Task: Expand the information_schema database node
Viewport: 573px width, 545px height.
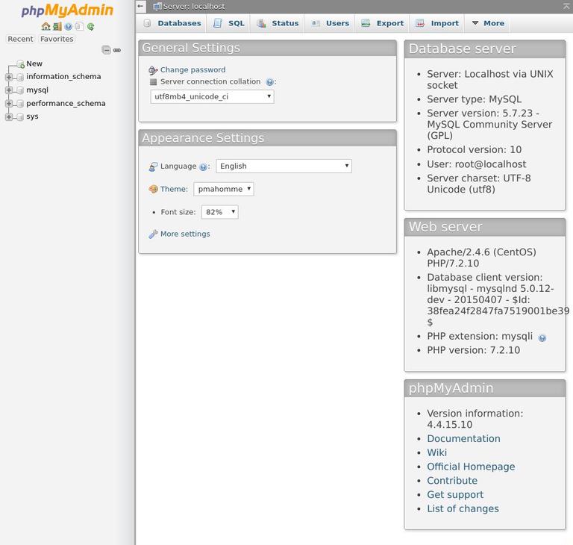Action: click(x=9, y=77)
